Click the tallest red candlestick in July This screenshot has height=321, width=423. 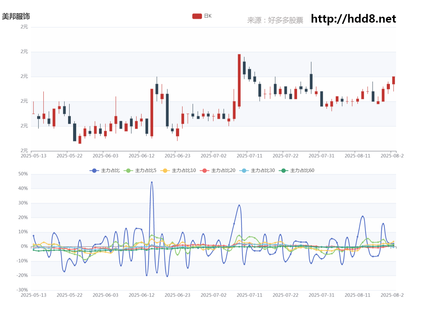point(239,80)
